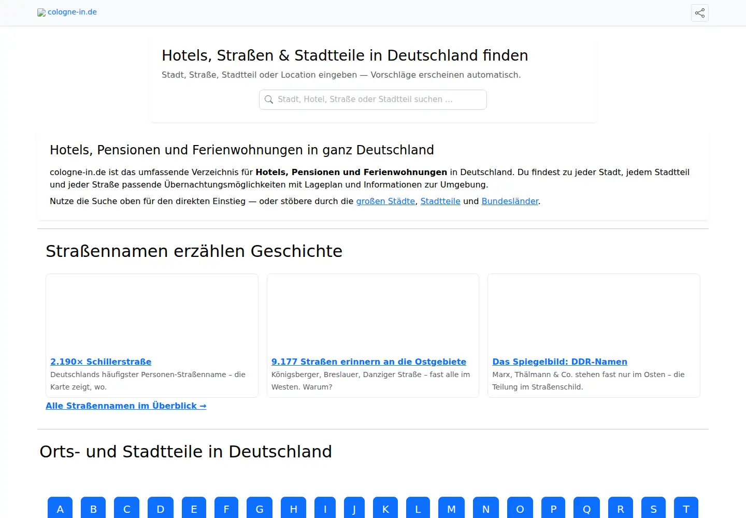
Task: Click the share icon in the header
Action: 700,13
